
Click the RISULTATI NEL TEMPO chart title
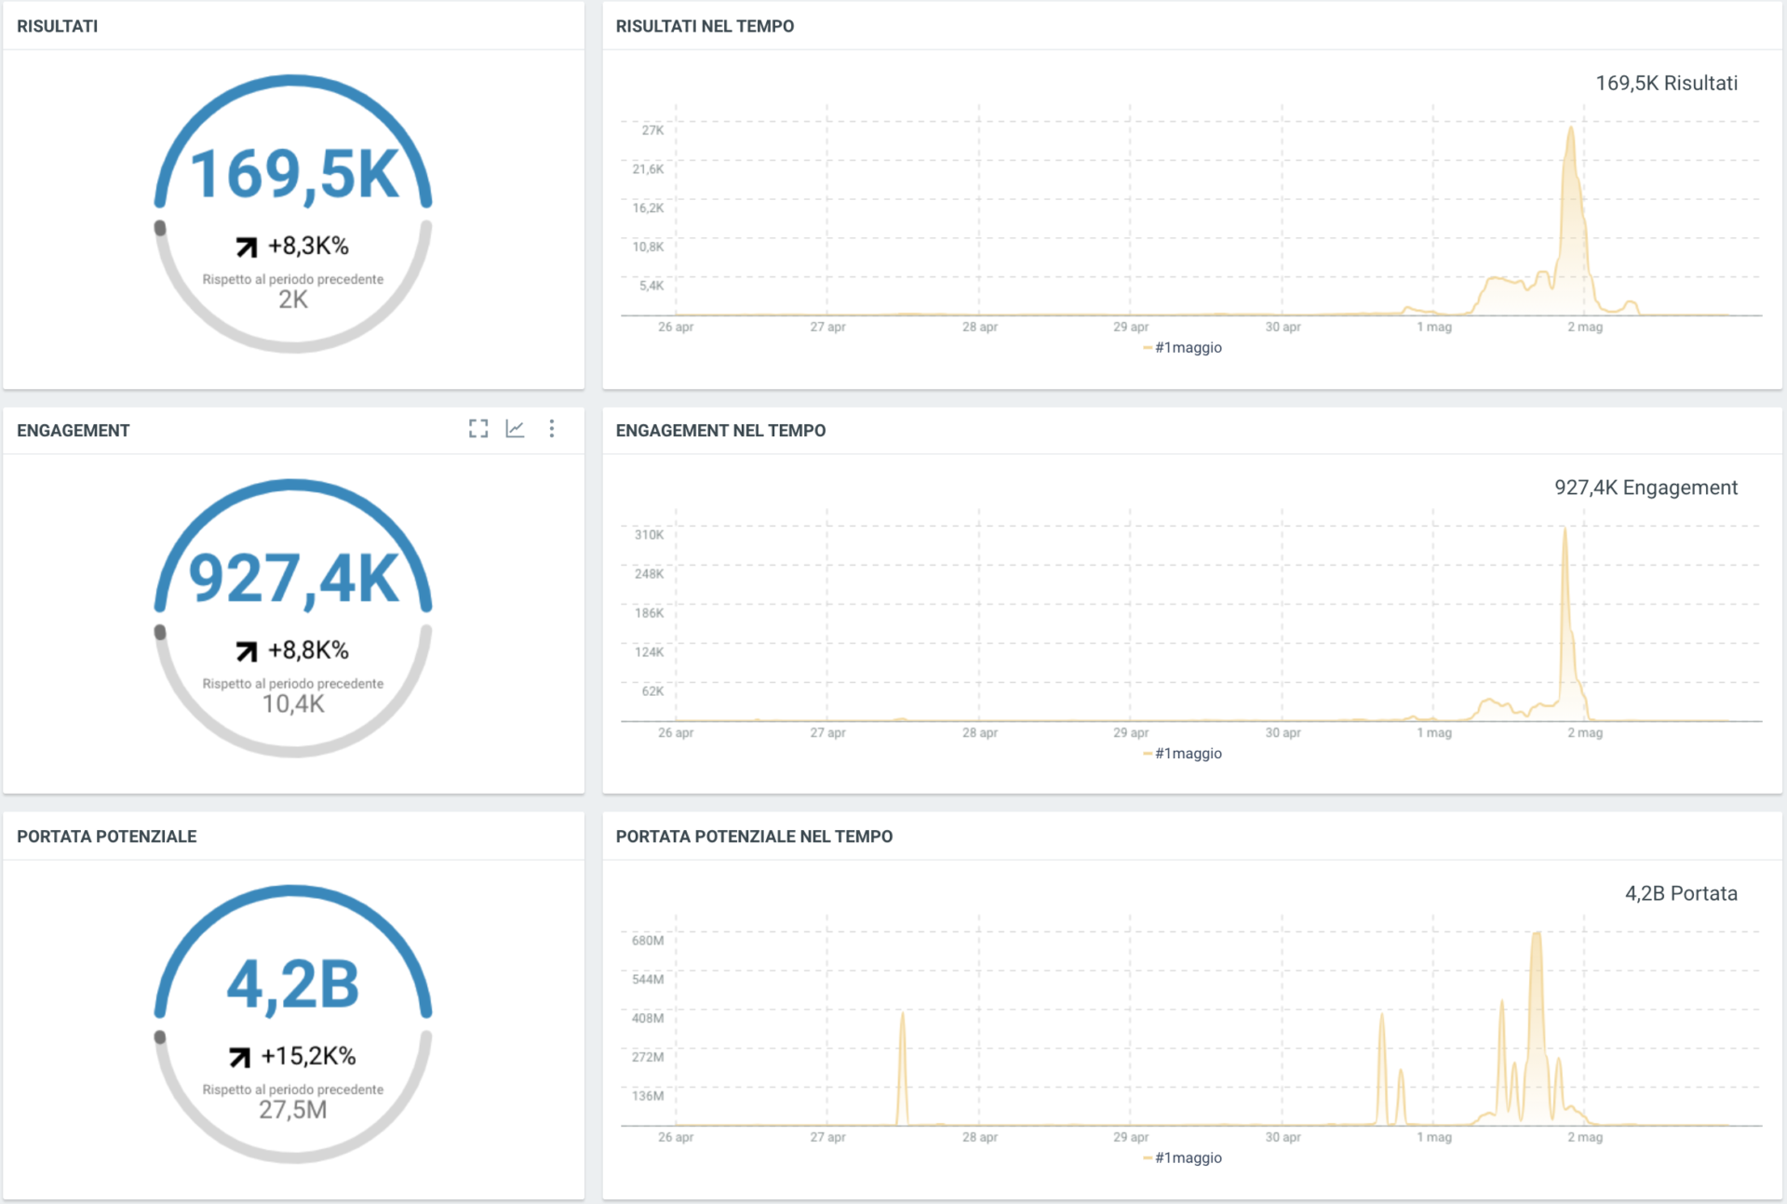pos(705,26)
